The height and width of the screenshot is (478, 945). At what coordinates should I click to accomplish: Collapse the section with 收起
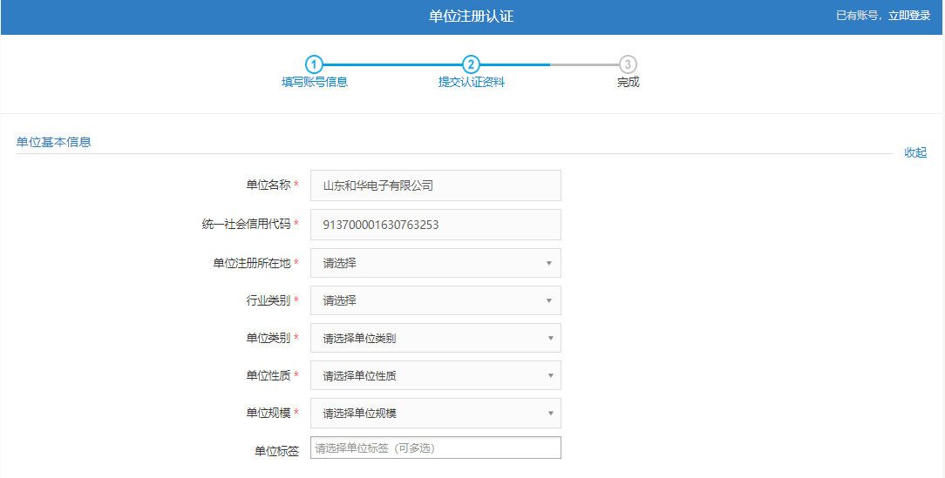coord(915,152)
